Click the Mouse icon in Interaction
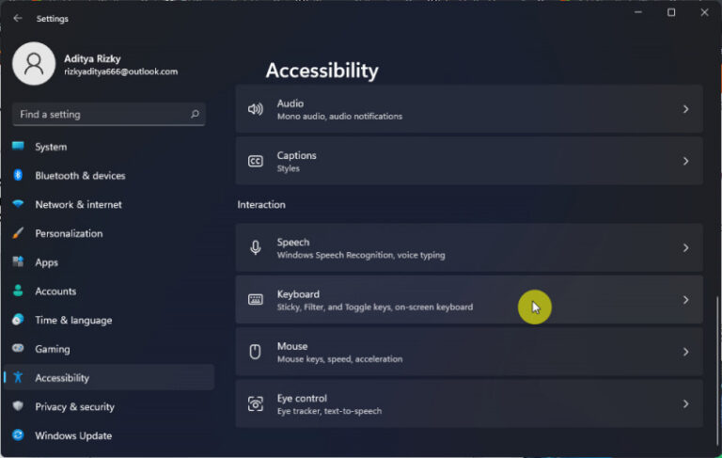This screenshot has height=458, width=722. click(x=255, y=352)
